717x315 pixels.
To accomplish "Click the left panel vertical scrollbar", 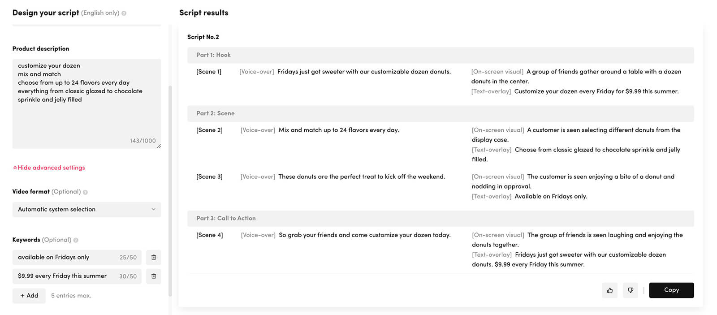I will pos(170,190).
